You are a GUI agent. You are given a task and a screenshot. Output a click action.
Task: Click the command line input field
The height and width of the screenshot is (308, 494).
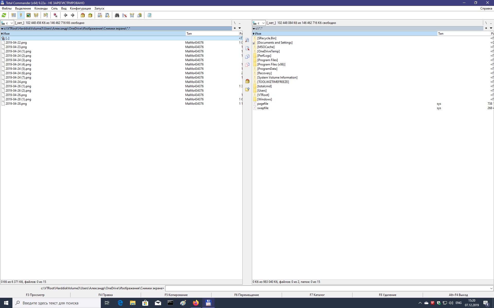click(x=327, y=288)
